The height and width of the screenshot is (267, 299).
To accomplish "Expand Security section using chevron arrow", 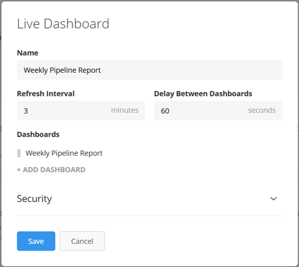I will [274, 199].
